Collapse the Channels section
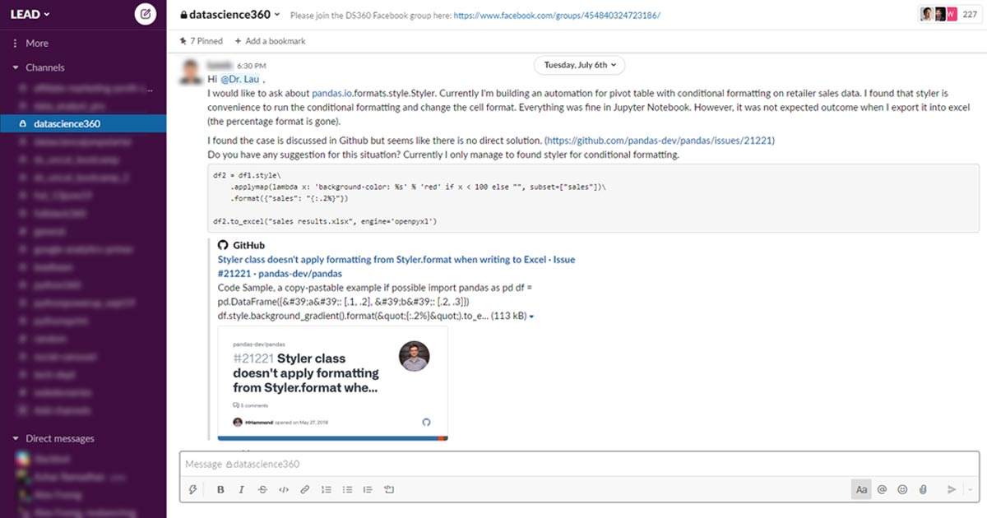Screen dimensions: 987x518 coord(15,67)
